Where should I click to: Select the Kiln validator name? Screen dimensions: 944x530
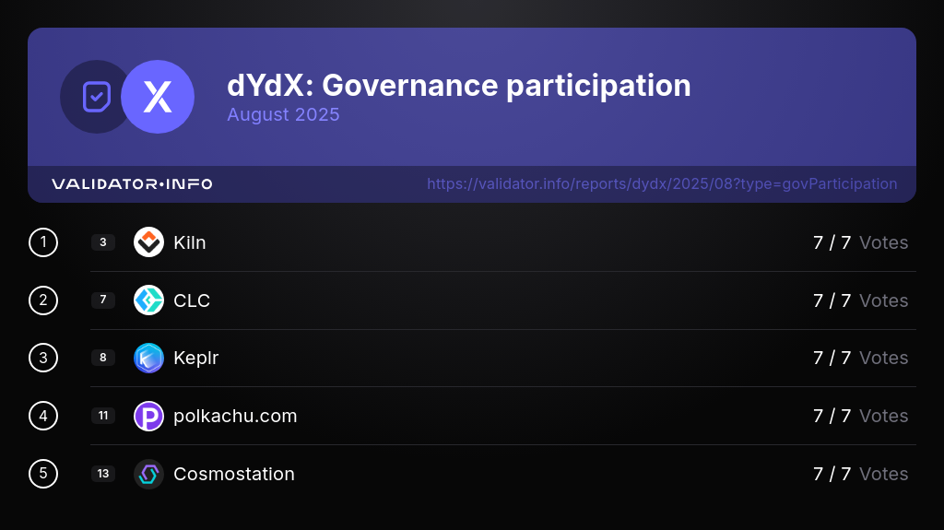pyautogui.click(x=190, y=242)
